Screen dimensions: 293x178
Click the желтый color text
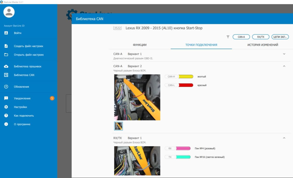click(x=202, y=77)
